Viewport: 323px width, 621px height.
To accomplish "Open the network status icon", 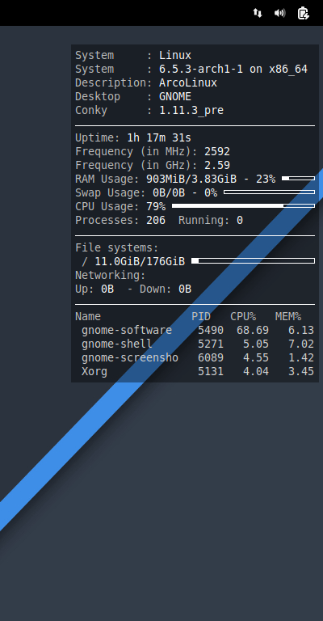I will (x=258, y=13).
